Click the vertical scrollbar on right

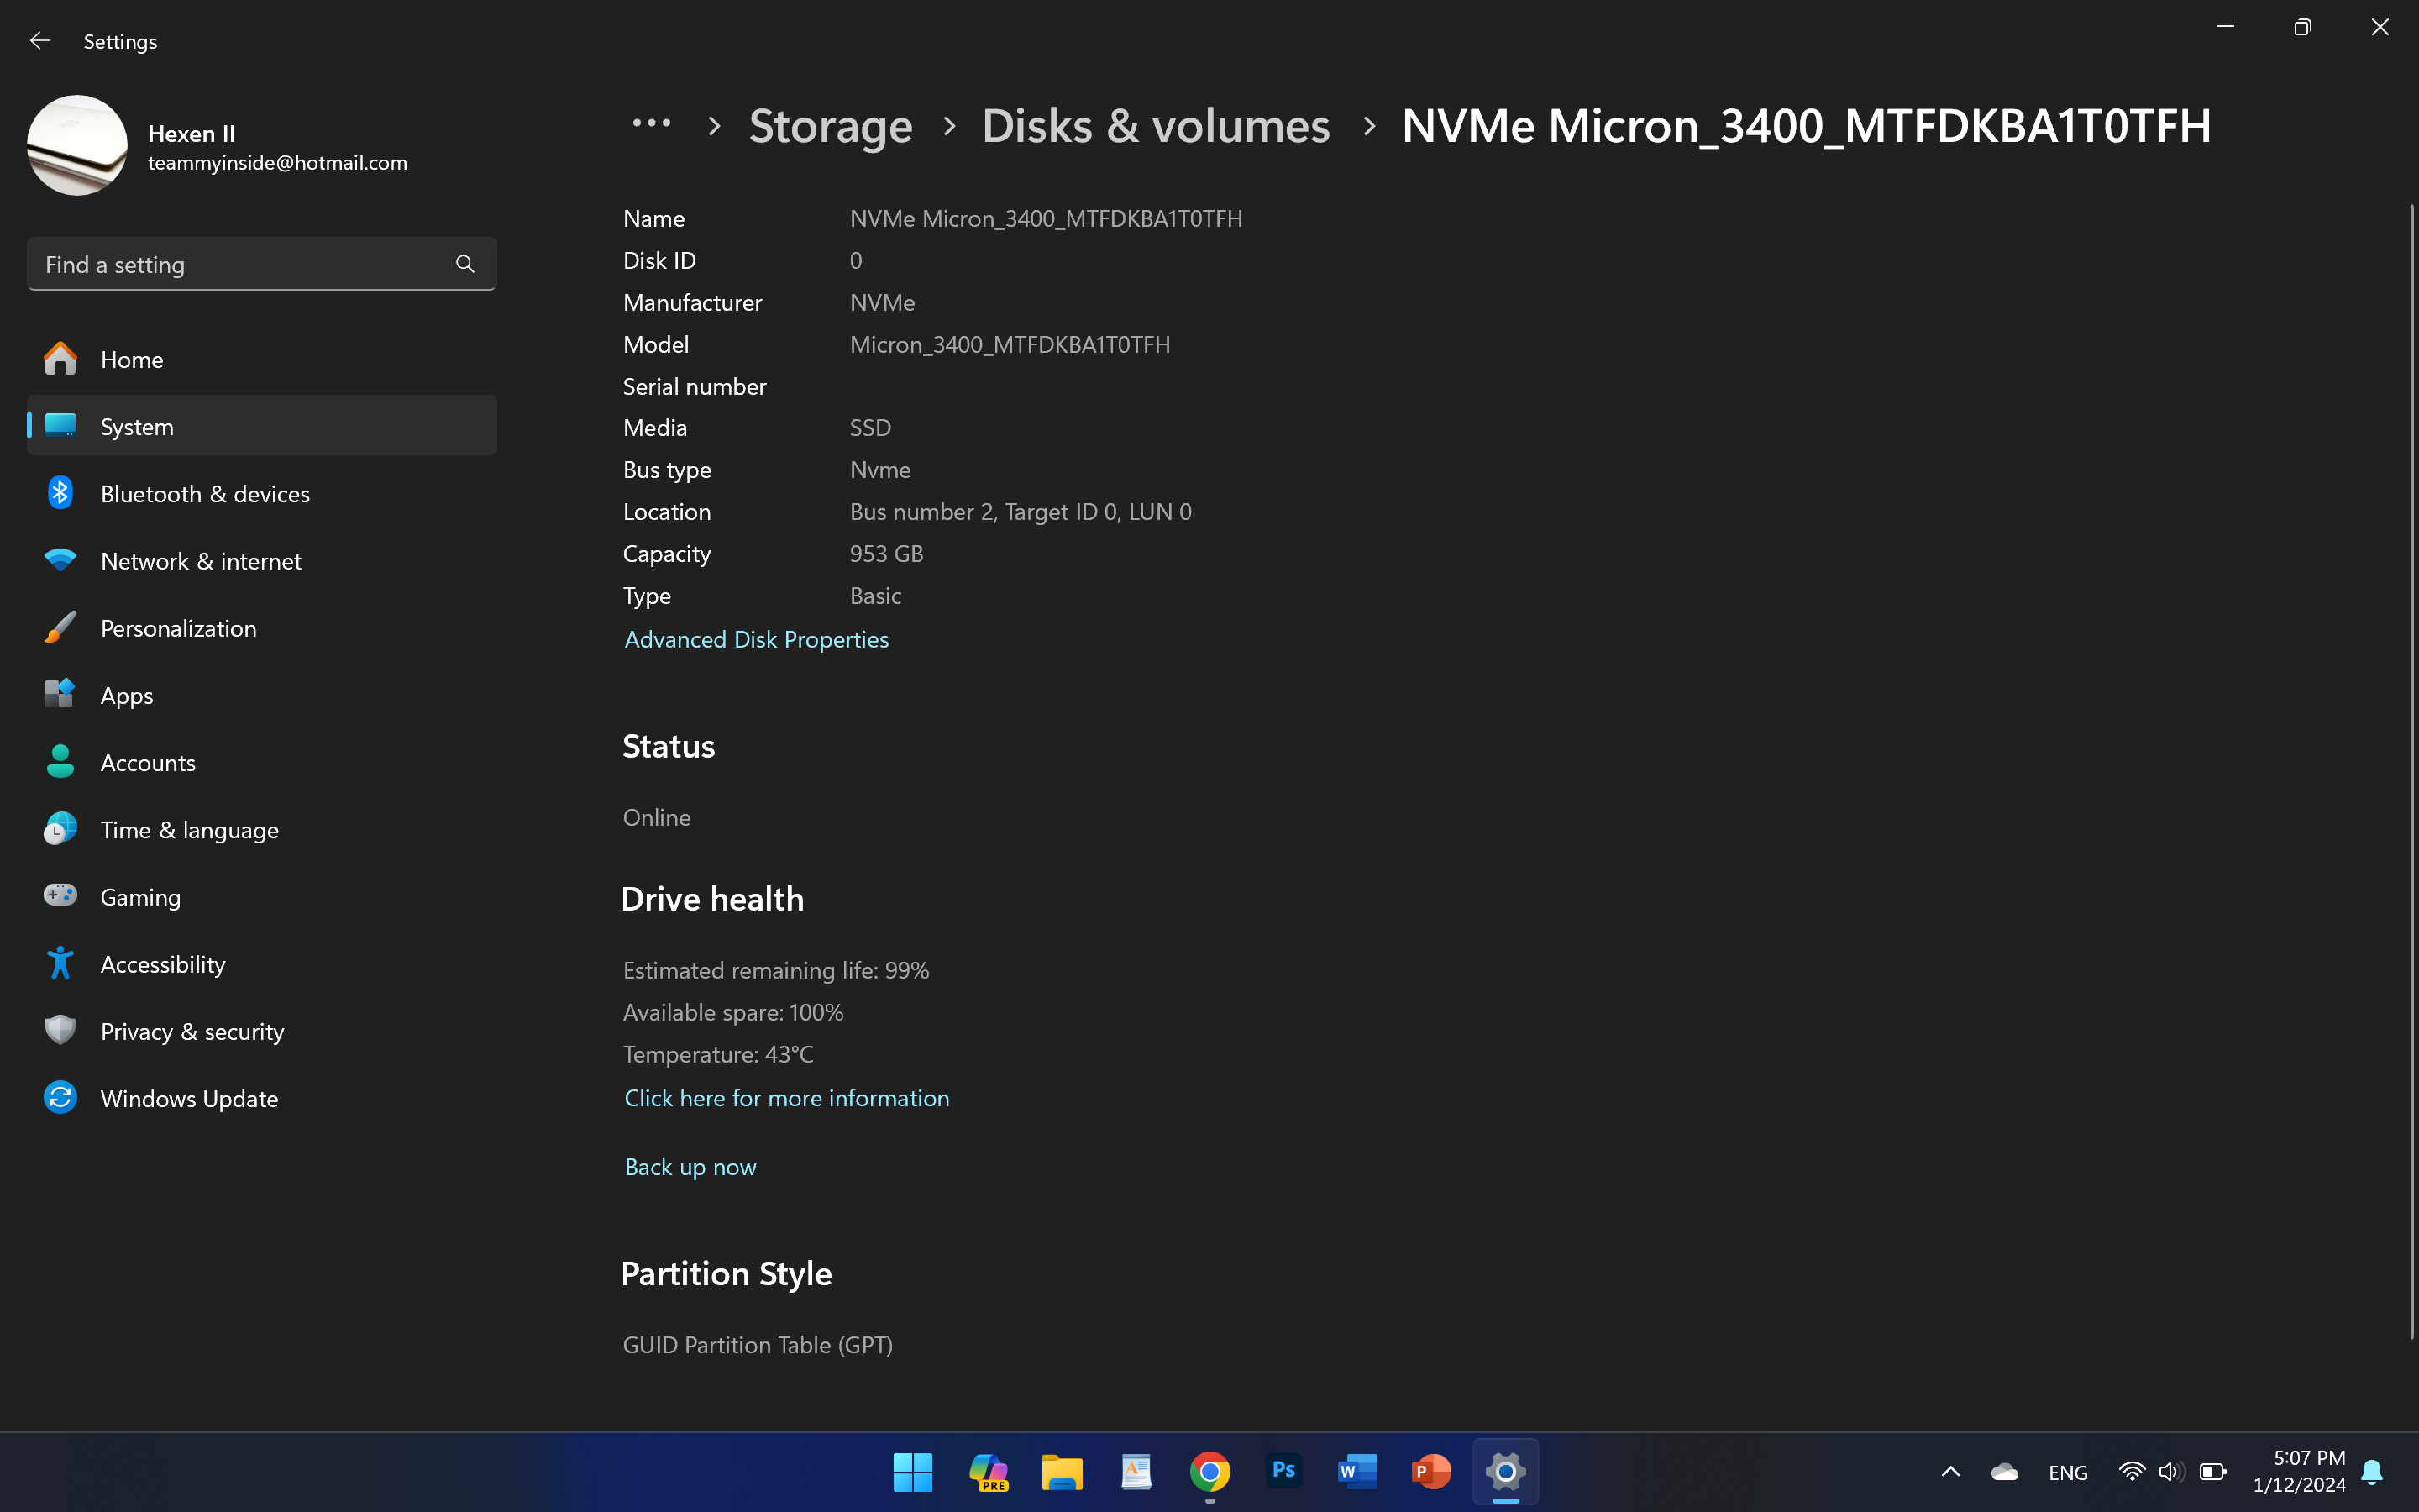coord(2411,770)
